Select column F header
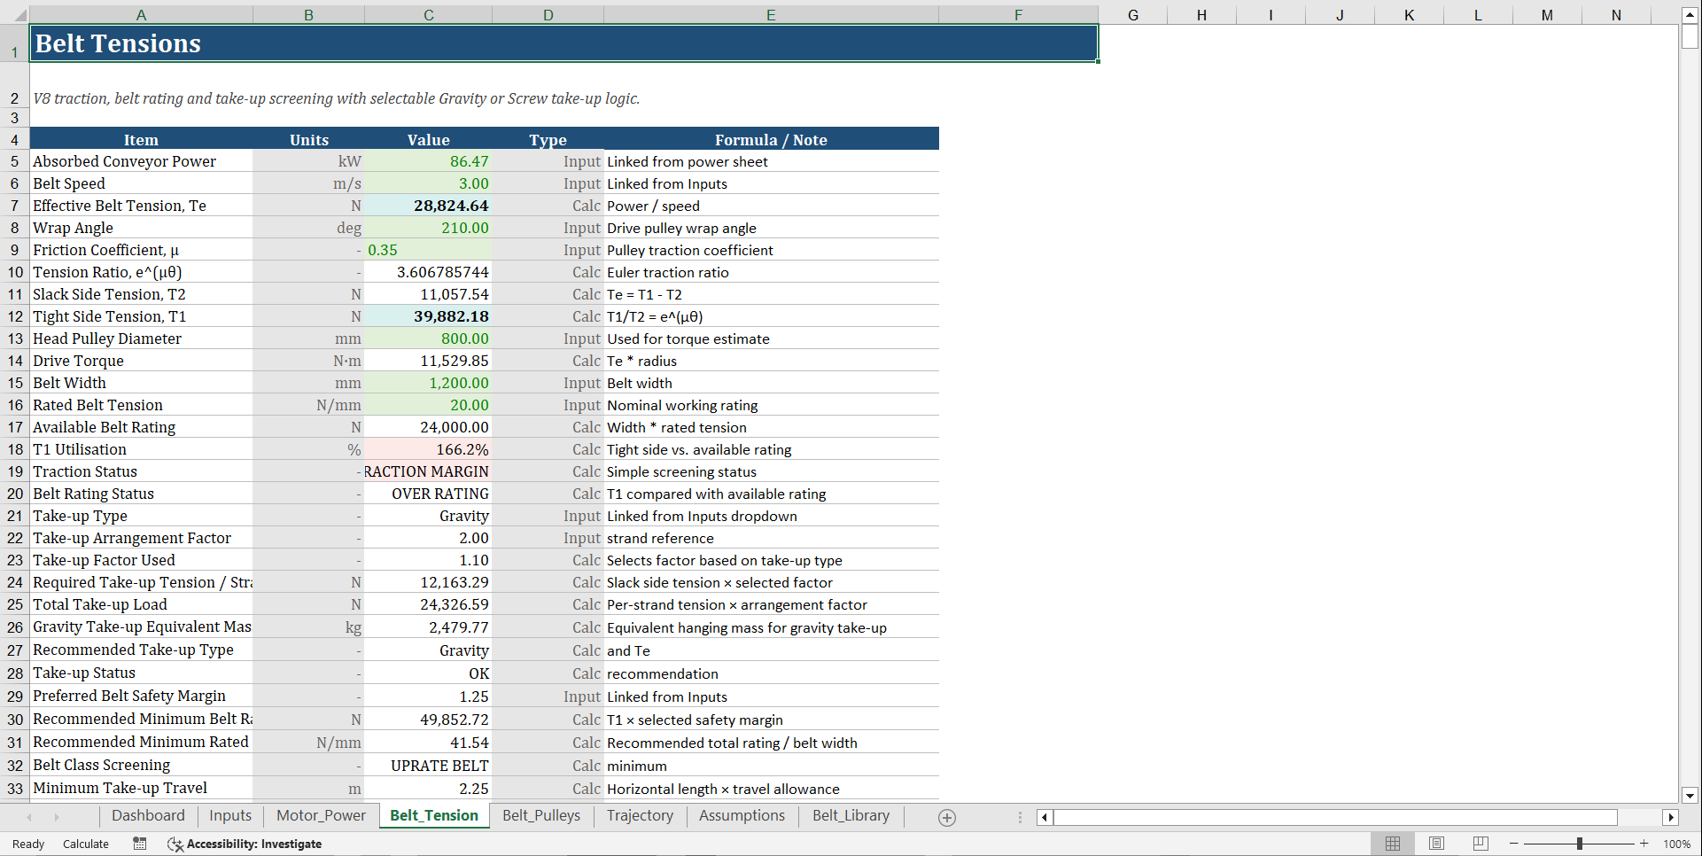The height and width of the screenshot is (856, 1702). [1018, 14]
